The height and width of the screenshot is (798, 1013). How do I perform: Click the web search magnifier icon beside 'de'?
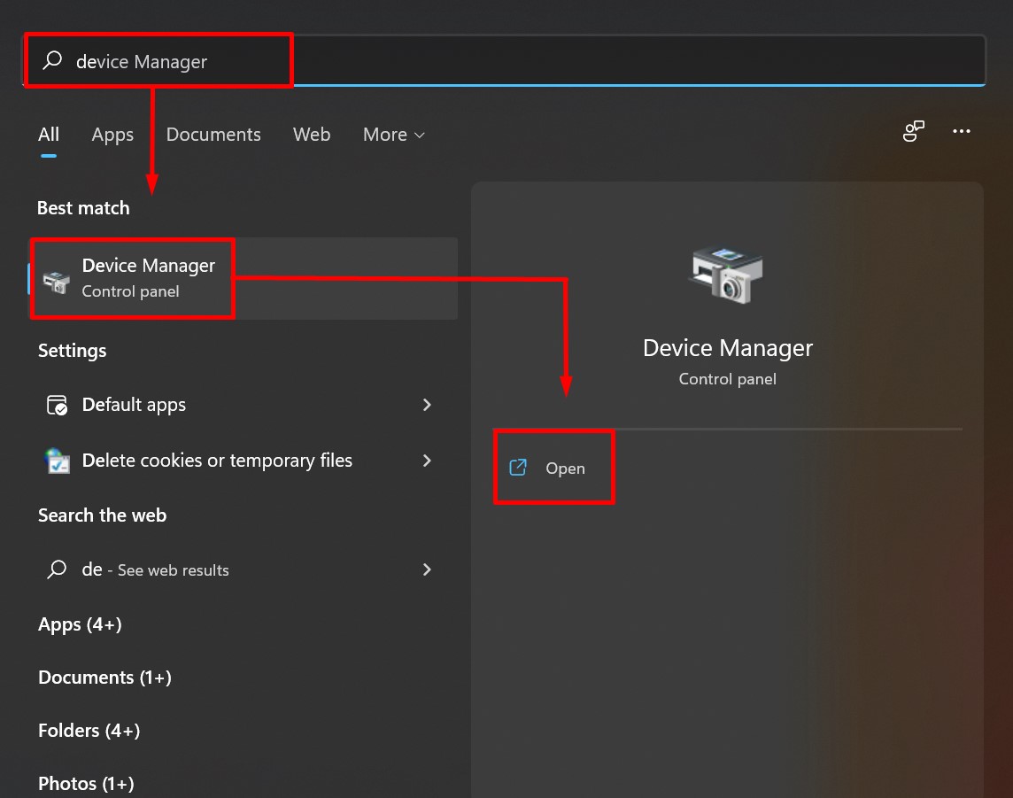coord(57,569)
